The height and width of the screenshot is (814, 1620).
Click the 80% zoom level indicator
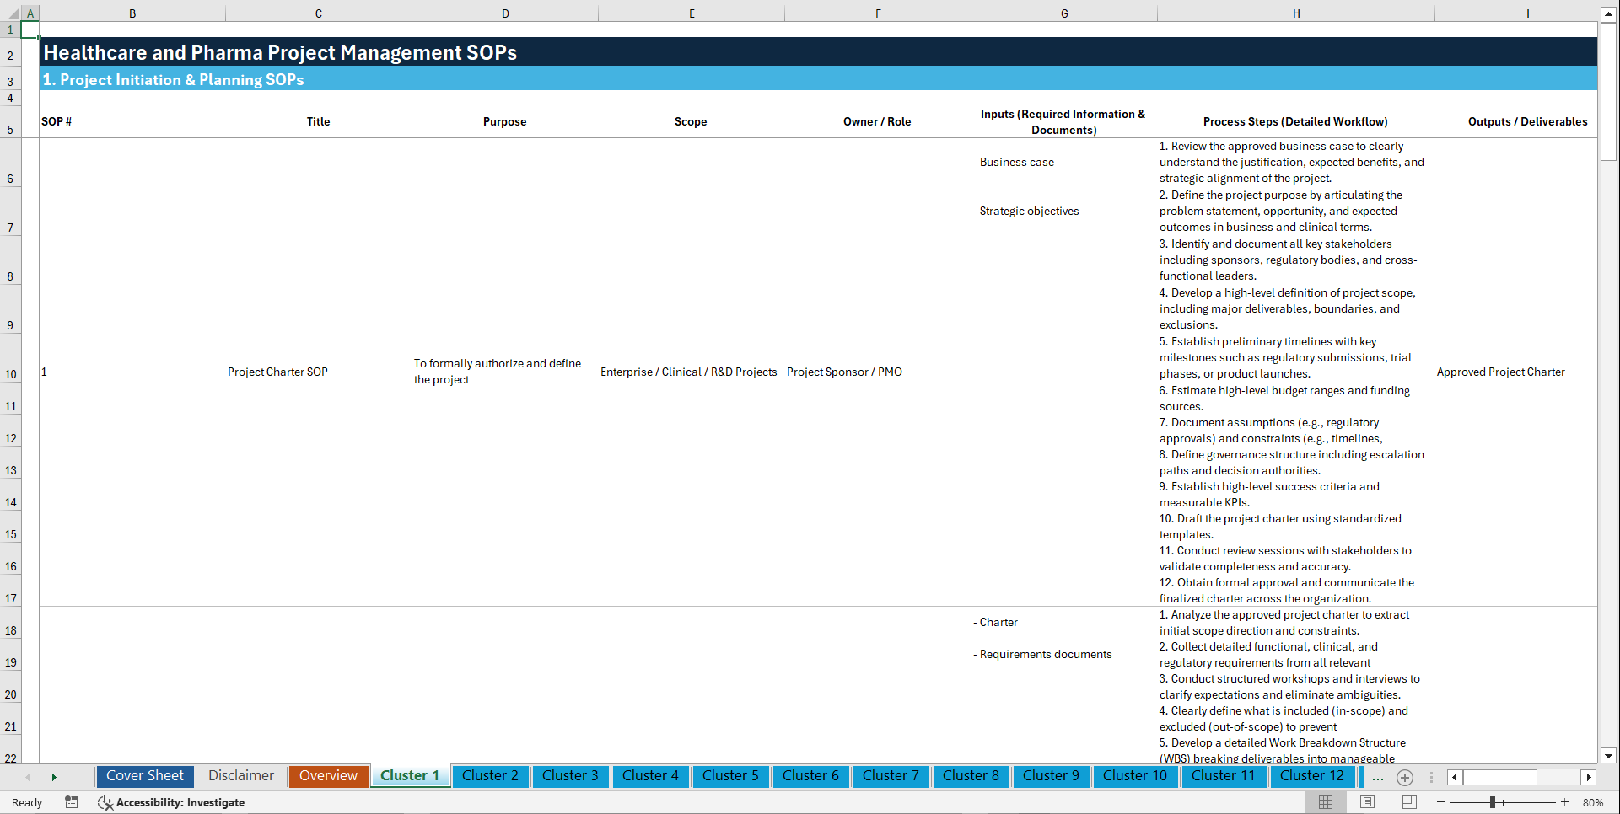coord(1596,802)
